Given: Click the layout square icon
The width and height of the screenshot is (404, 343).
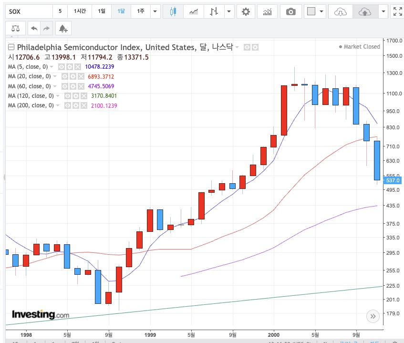Looking at the screenshot, I should click(311, 11).
